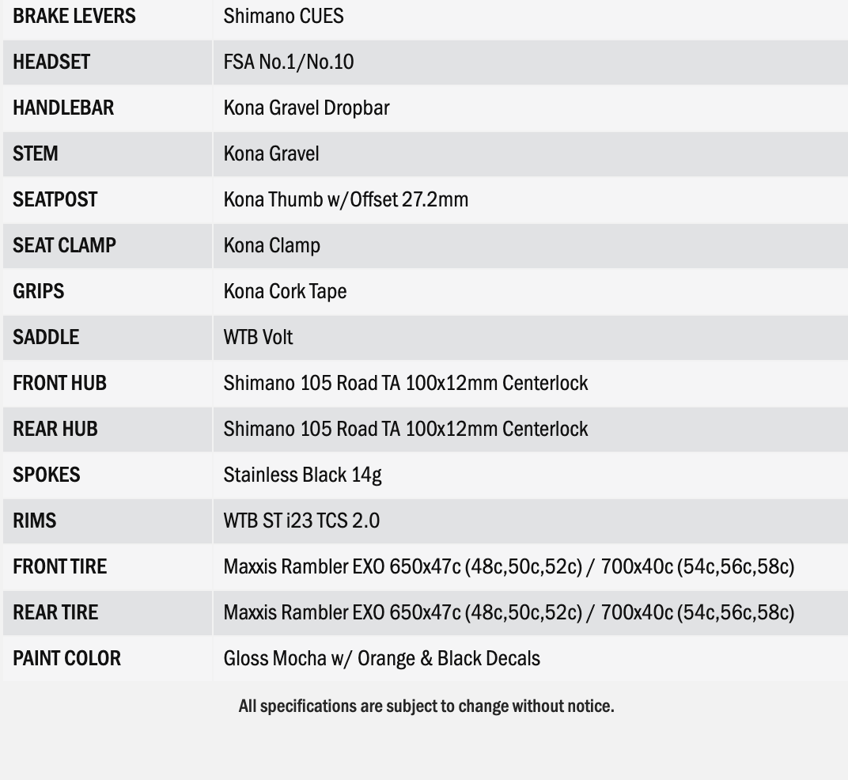Viewport: 848px width, 780px height.
Task: Click the STEM row label
Action: pyautogui.click(x=36, y=154)
